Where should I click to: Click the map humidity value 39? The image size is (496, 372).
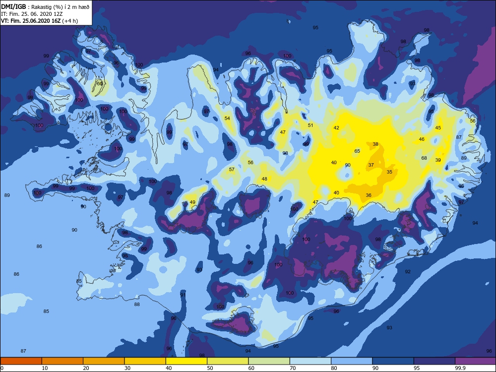point(438,160)
